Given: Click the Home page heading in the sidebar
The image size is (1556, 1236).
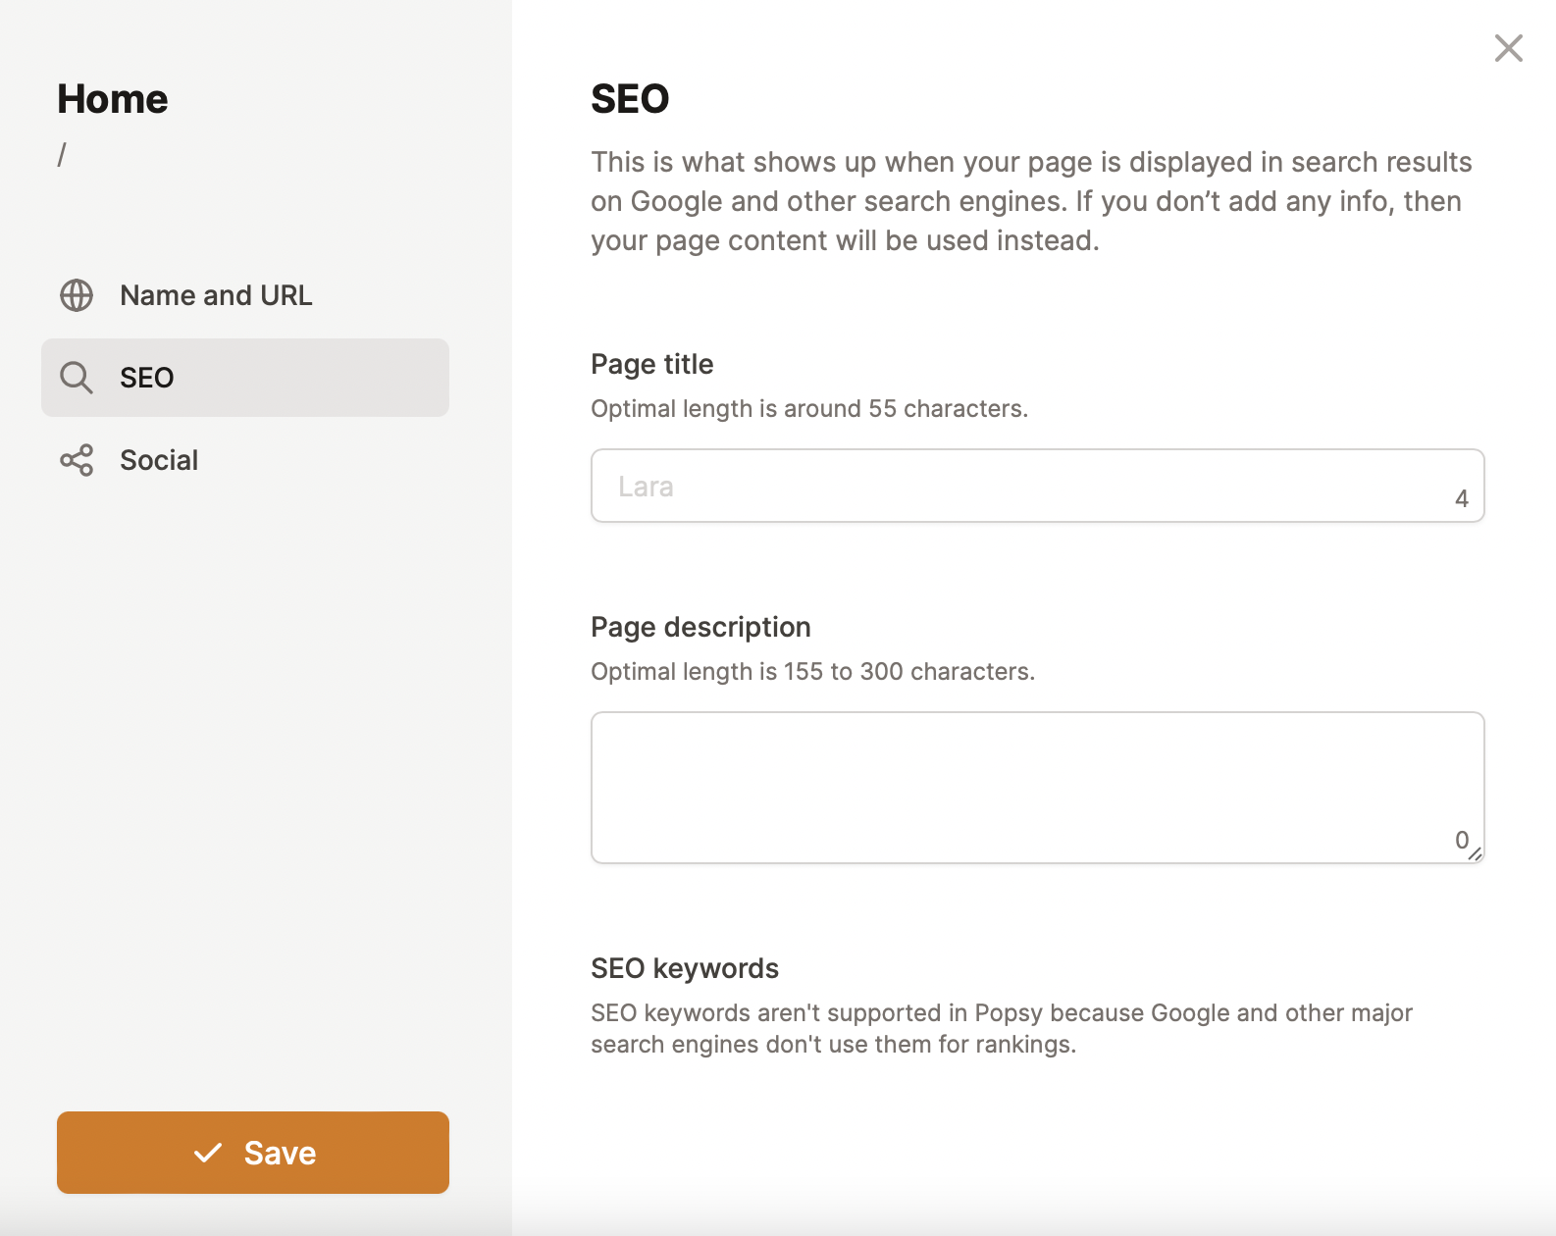Looking at the screenshot, I should [113, 99].
